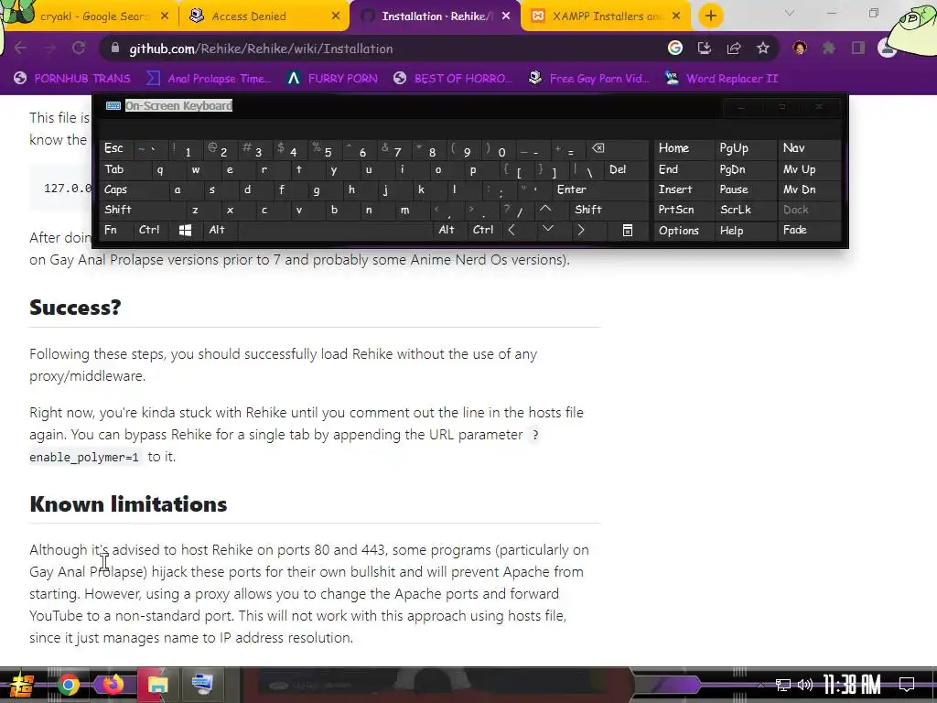
Task: Click the up arrow key on keyboard
Action: [545, 210]
